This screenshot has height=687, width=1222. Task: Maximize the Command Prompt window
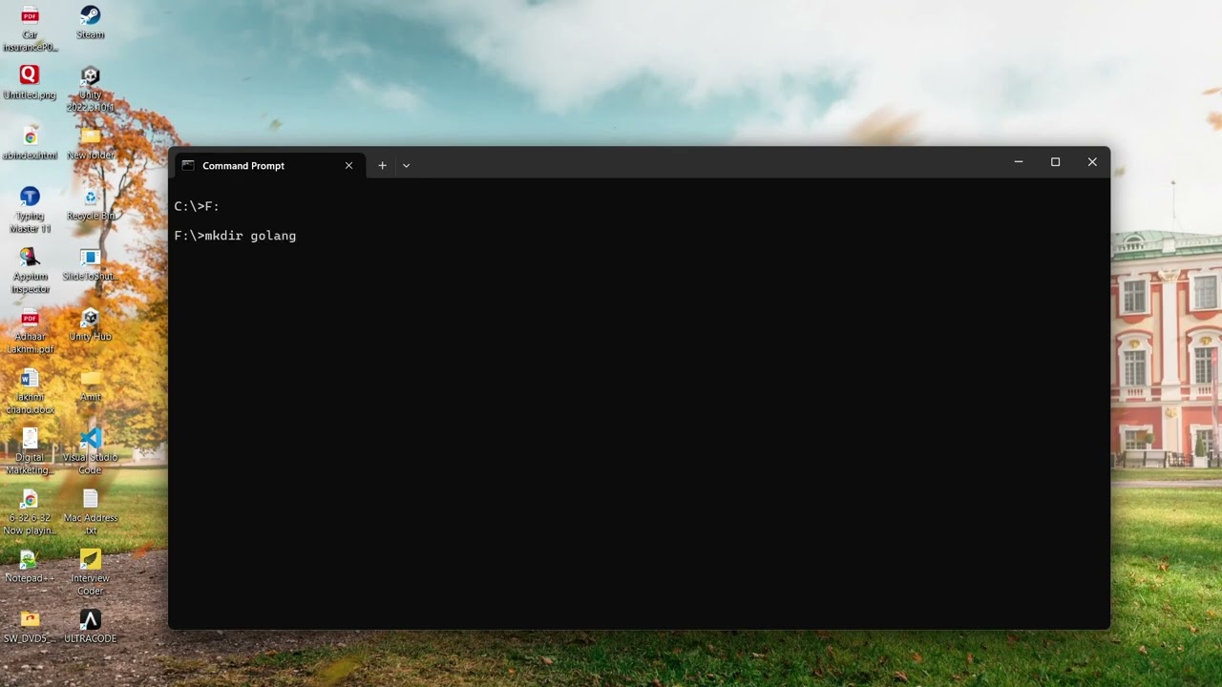[x=1055, y=162]
